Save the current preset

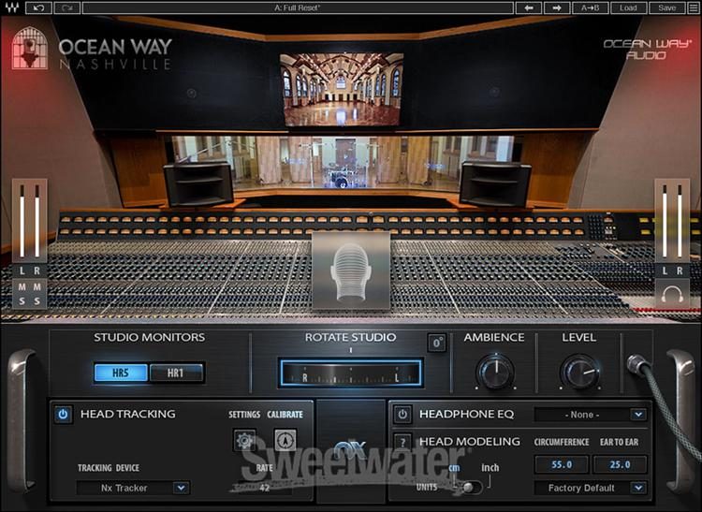(x=666, y=8)
